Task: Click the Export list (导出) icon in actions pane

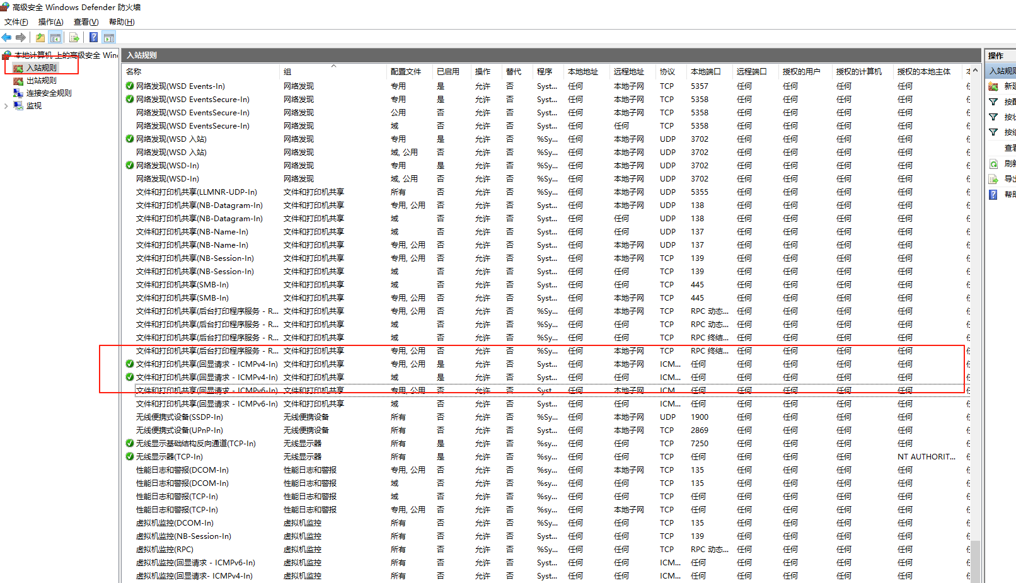Action: point(993,179)
